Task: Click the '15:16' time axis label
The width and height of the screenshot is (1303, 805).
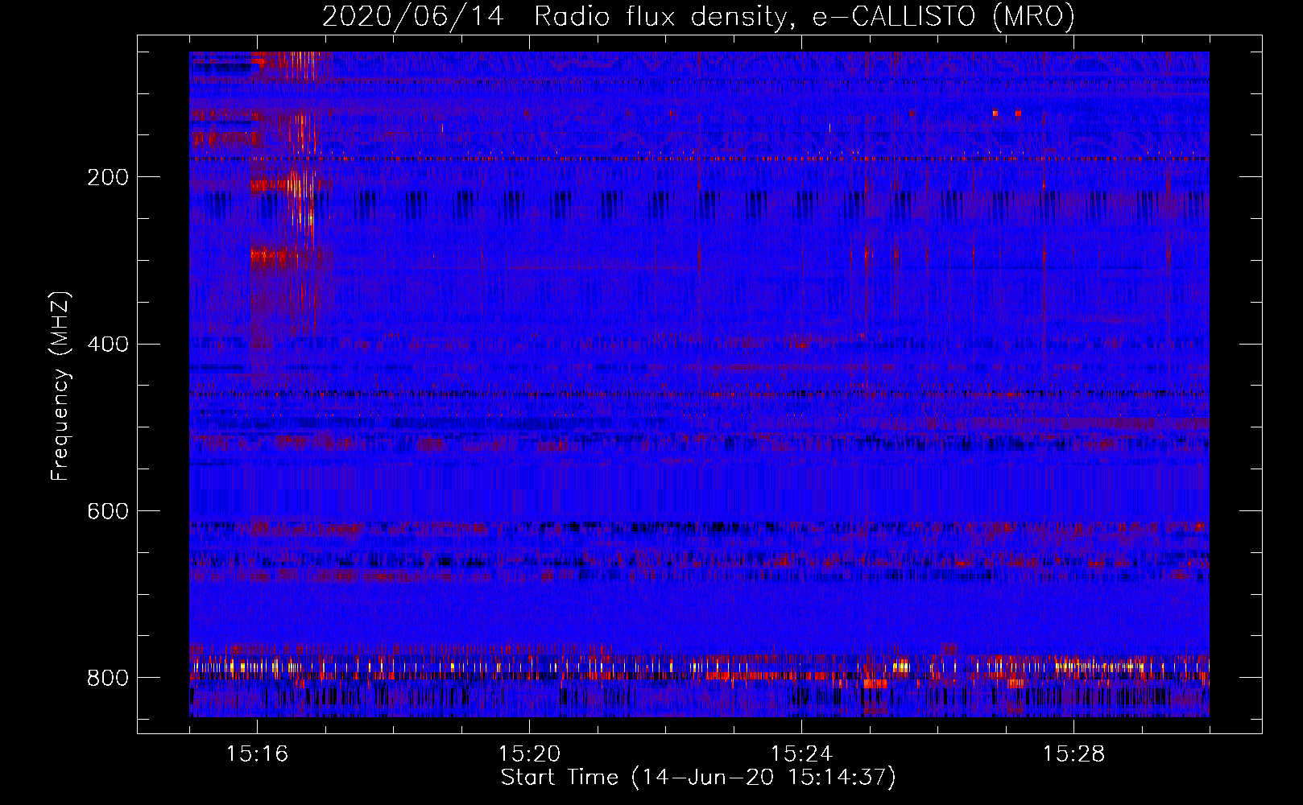Action: (x=257, y=753)
